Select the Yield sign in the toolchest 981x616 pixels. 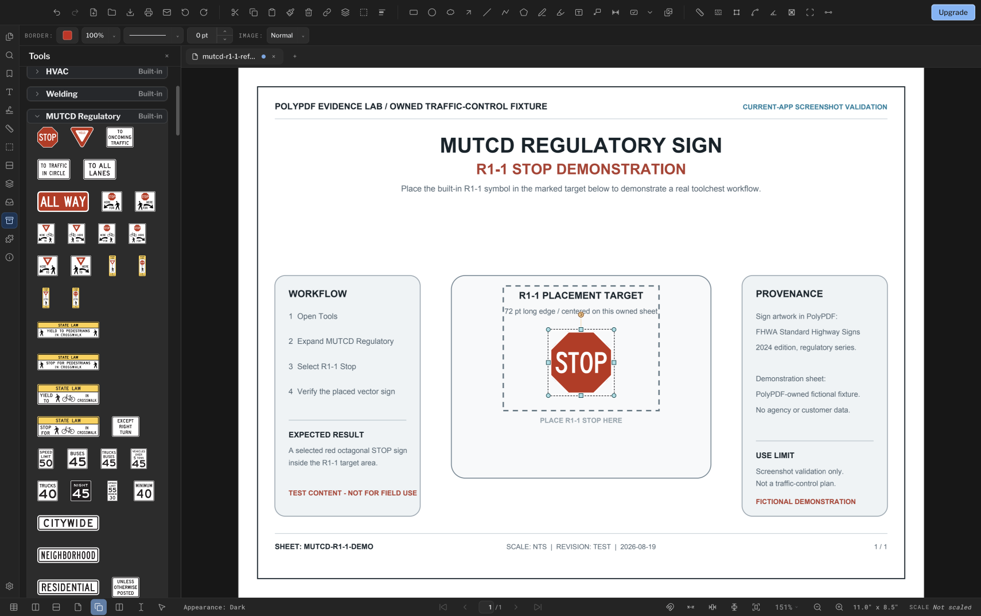click(82, 137)
